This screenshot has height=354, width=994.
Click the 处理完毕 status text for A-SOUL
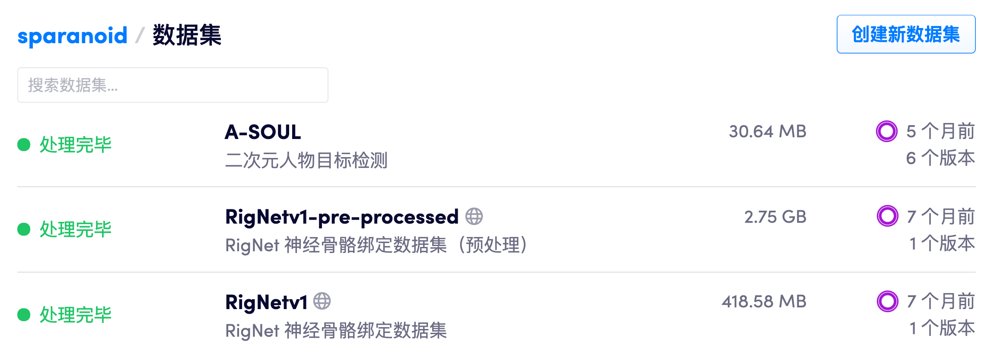point(76,145)
